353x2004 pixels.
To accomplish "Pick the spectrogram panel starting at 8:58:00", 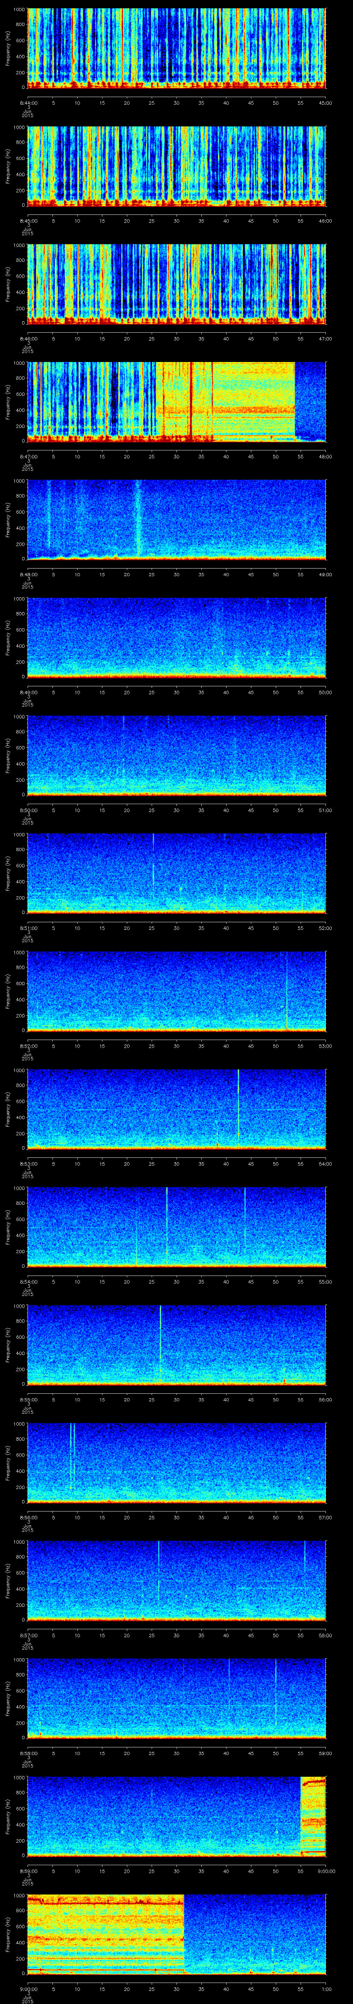I will point(176,1698).
